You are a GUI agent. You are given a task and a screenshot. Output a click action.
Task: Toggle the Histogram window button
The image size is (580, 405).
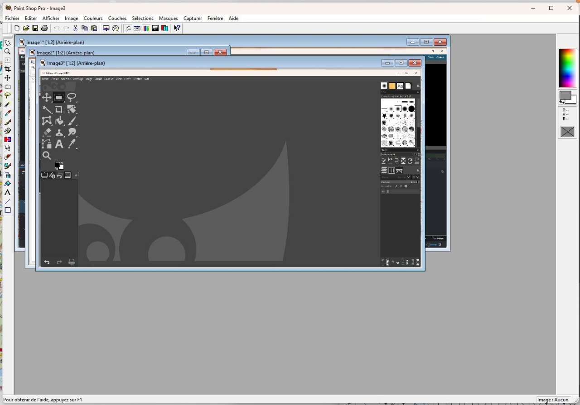tap(155, 28)
